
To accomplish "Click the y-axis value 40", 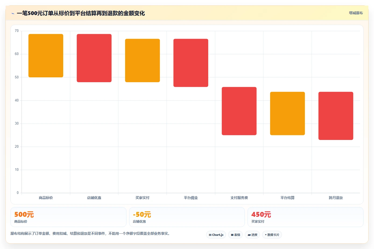I will (17, 100).
